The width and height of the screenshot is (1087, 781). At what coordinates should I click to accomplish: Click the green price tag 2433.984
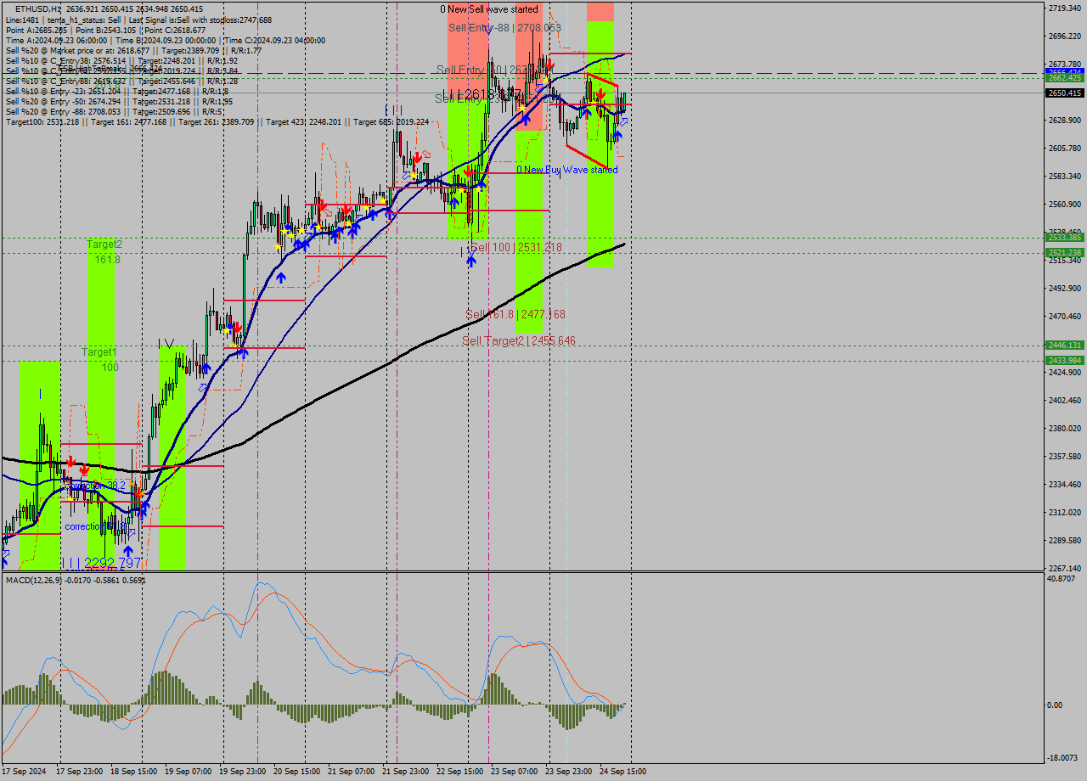click(x=1065, y=361)
